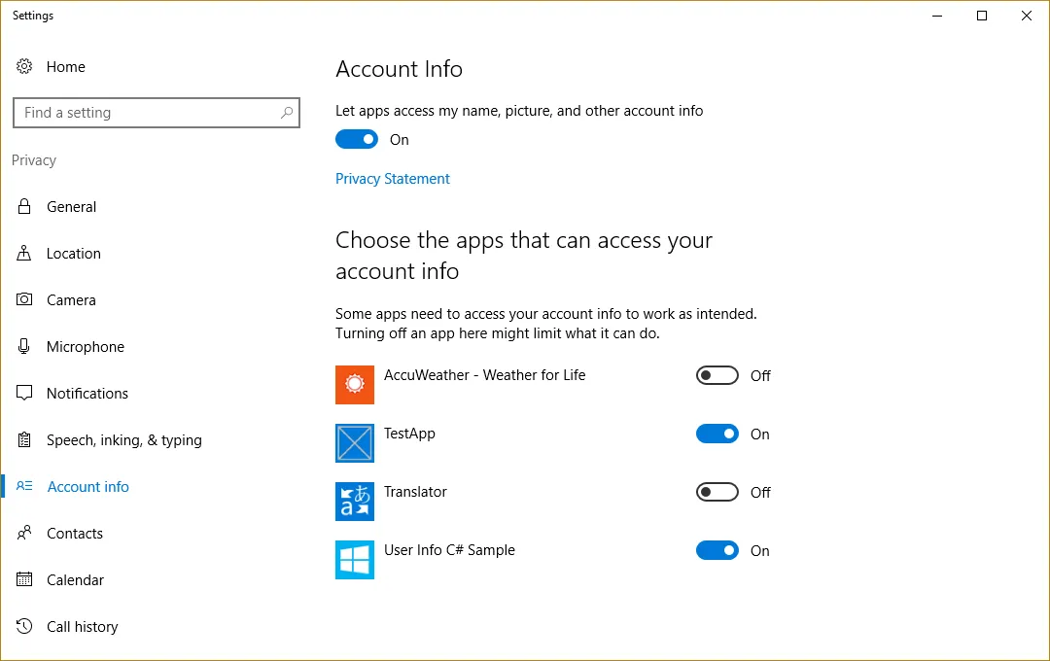Click the Location pin icon

pyautogui.click(x=24, y=253)
